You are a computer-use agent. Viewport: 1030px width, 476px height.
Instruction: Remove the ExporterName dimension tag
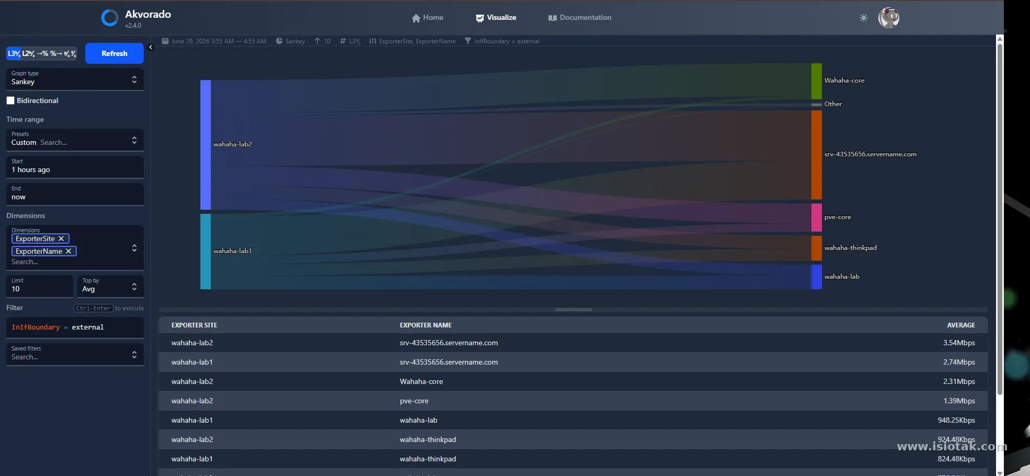[68, 251]
